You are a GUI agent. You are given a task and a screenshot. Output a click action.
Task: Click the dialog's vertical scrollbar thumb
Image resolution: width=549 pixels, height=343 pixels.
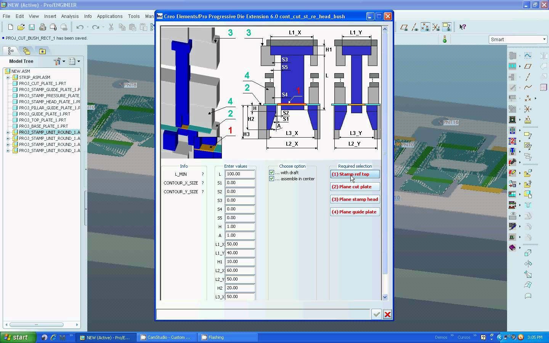coord(385,153)
